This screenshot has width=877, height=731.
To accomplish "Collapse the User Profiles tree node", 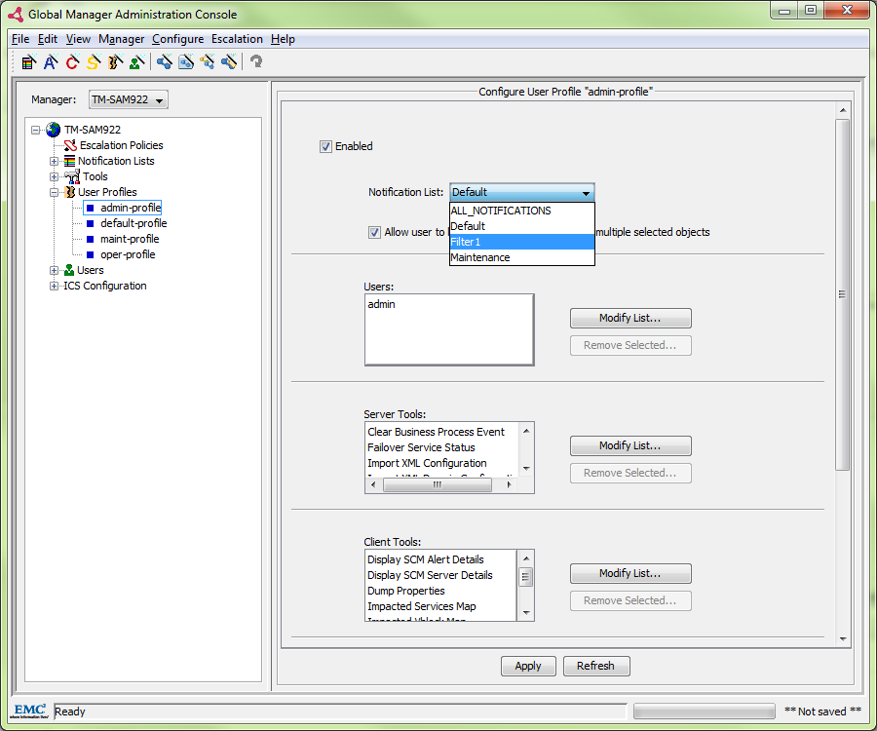I will pyautogui.click(x=55, y=192).
